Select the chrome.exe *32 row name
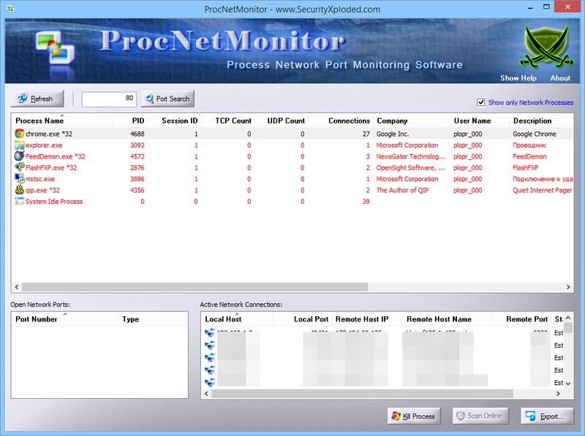Screen dimensions: 585x436 [x=49, y=134]
